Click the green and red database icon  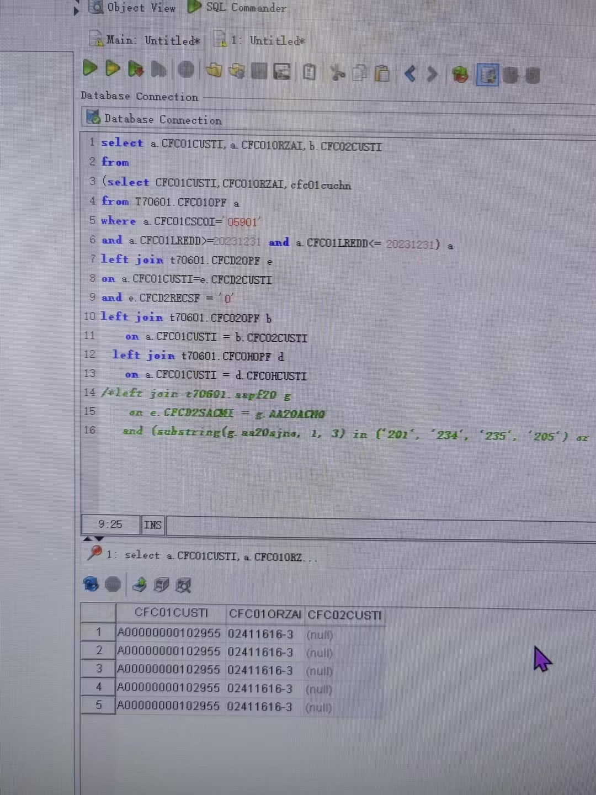(x=460, y=75)
